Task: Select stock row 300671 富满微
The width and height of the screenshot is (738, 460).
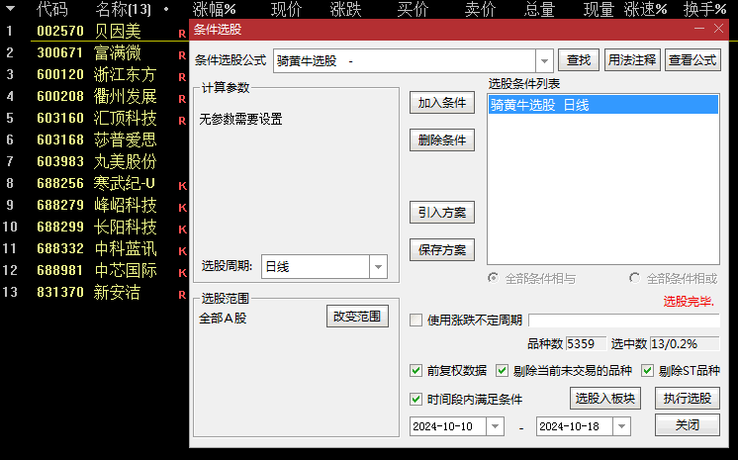Action: 94,52
